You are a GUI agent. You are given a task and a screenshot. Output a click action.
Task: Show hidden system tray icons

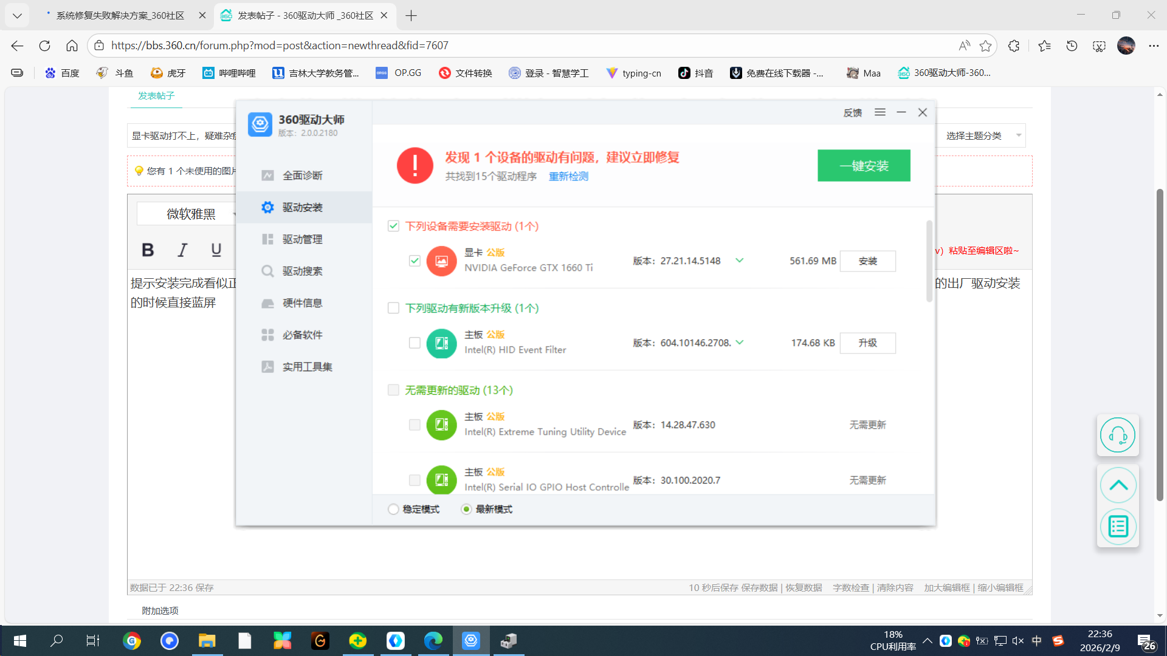point(928,641)
